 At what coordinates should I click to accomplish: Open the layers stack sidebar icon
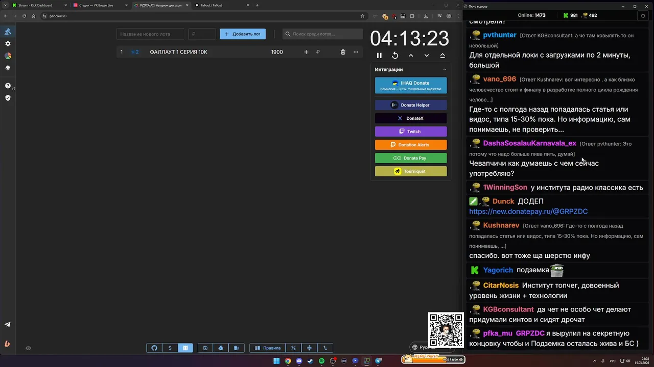(8, 68)
